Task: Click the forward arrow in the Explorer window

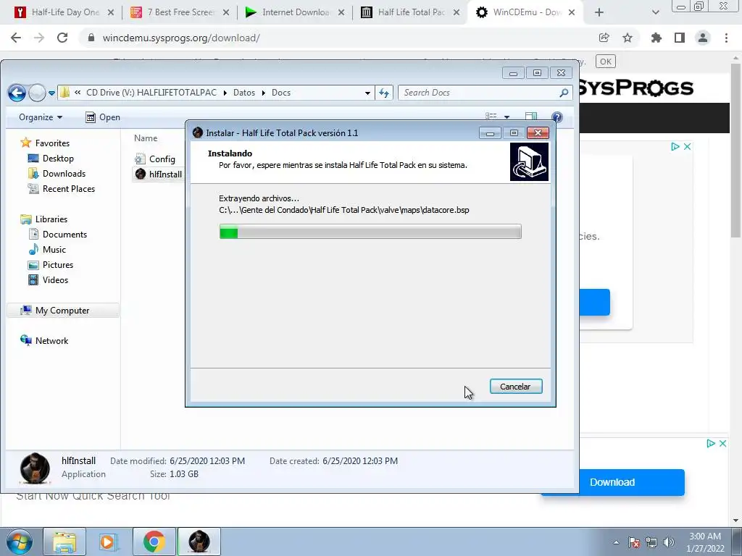Action: pyautogui.click(x=37, y=93)
